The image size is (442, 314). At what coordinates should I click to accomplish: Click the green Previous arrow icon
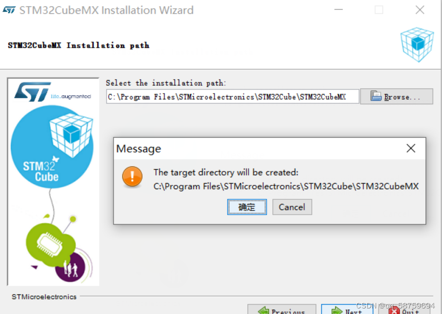pos(263,311)
